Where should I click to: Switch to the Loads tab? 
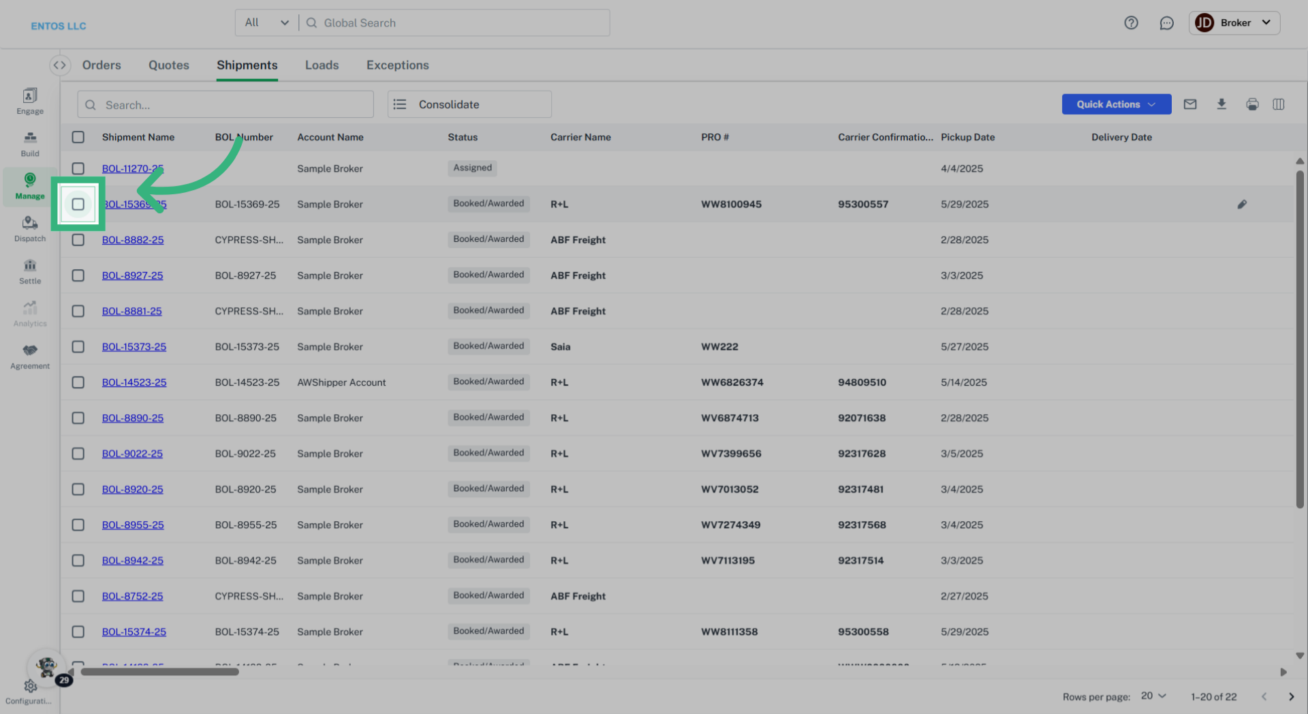[322, 65]
